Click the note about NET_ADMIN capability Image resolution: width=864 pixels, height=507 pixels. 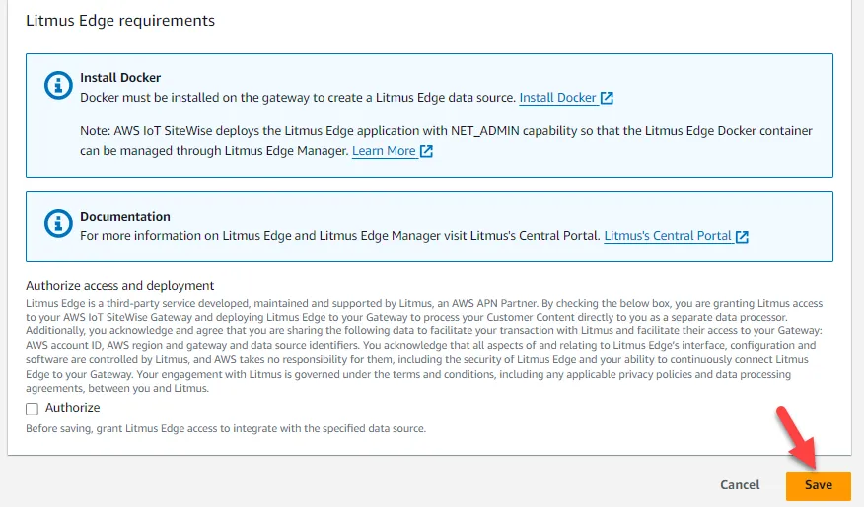click(447, 140)
